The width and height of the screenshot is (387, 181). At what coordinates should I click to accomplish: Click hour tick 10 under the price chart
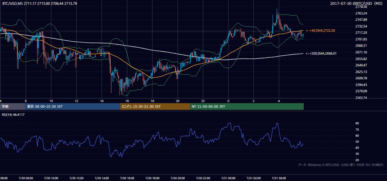click(x=51, y=101)
